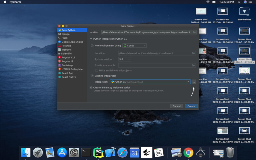Click folder icon in project Location field
This screenshot has width=256, height=160.
(194, 32)
